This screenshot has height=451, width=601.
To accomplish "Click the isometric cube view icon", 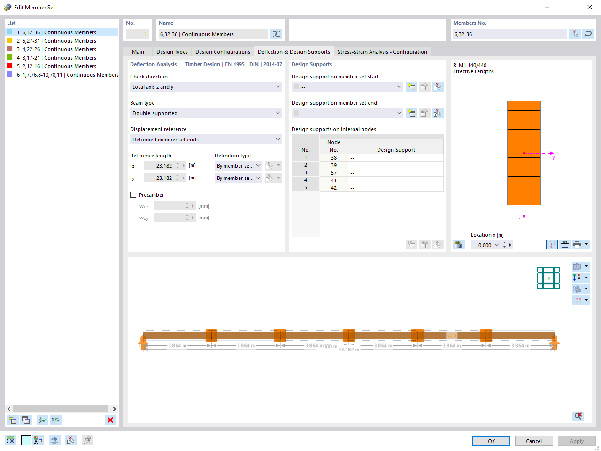I will [x=578, y=266].
